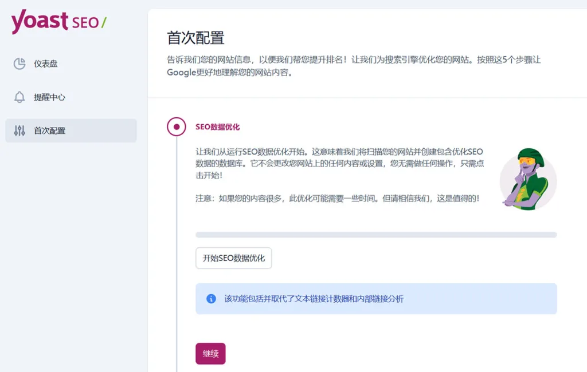Image resolution: width=587 pixels, height=372 pixels.
Task: Click the SEO optimization progress bar
Action: click(376, 235)
